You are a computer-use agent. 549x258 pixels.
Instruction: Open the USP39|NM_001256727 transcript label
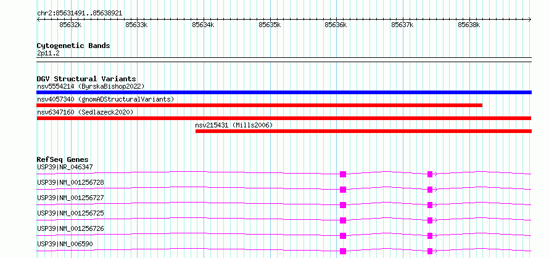tap(70, 198)
